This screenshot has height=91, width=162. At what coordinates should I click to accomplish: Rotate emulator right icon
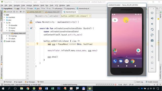pyautogui.click(x=152, y=35)
